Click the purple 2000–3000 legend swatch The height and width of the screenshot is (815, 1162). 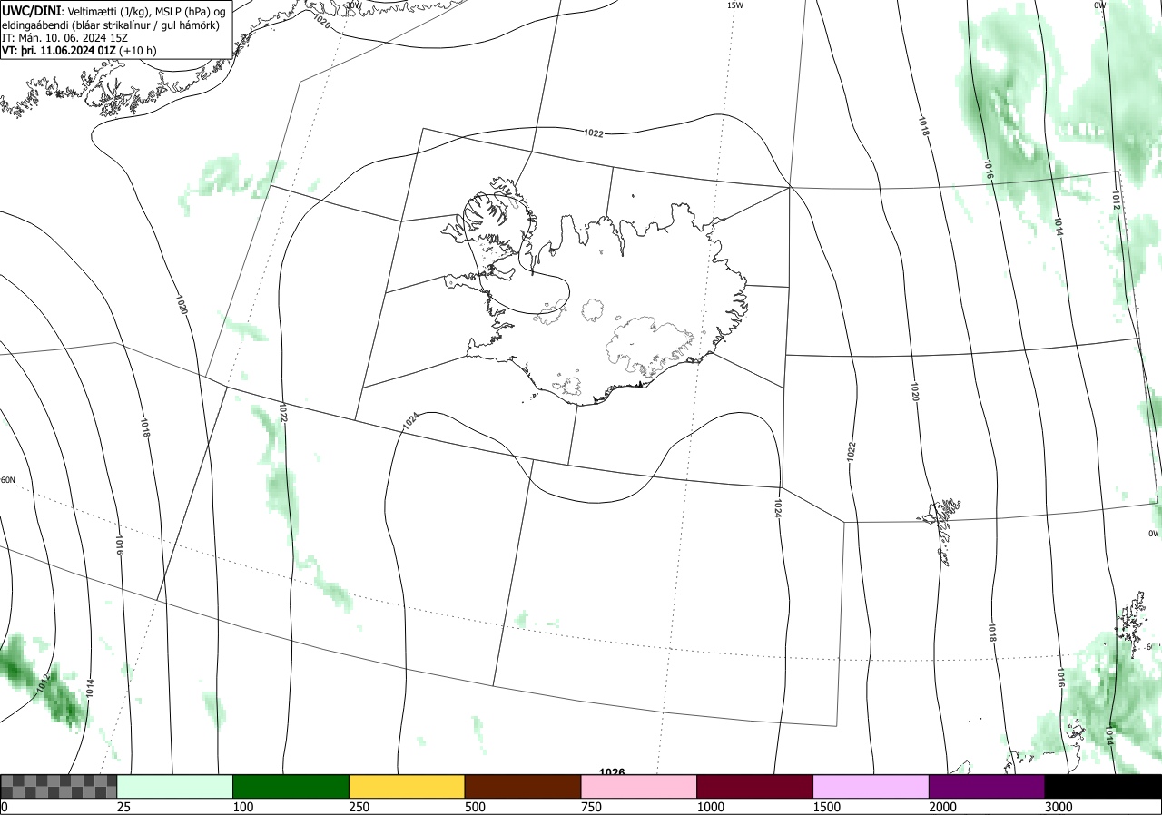point(987,786)
